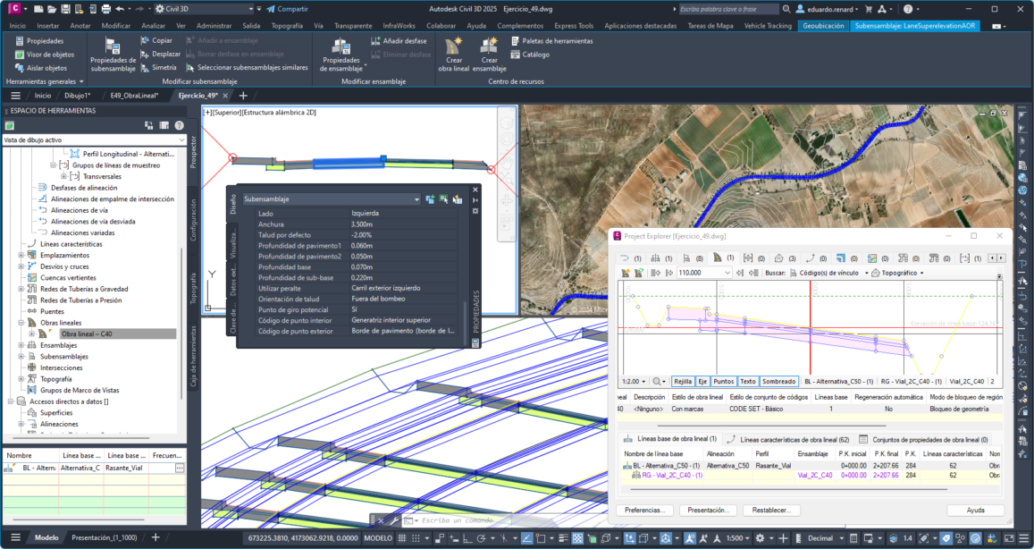Screen dimensions: 1034x549
Task: Open Propiedades de subensamblaje tool
Action: pos(113,54)
